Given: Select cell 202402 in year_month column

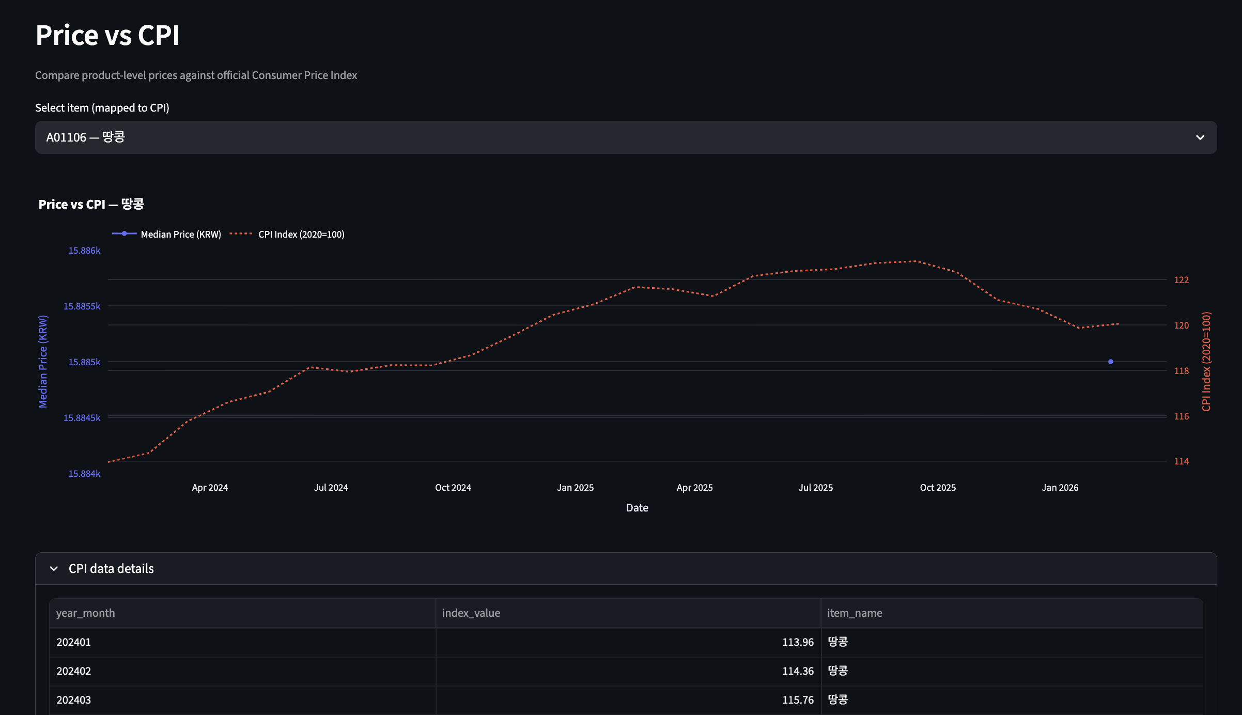Looking at the screenshot, I should pos(242,671).
